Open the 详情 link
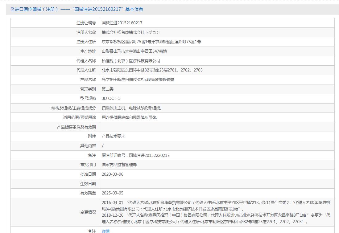Image resolution: width=339 pixels, height=233 pixels. 106,231
